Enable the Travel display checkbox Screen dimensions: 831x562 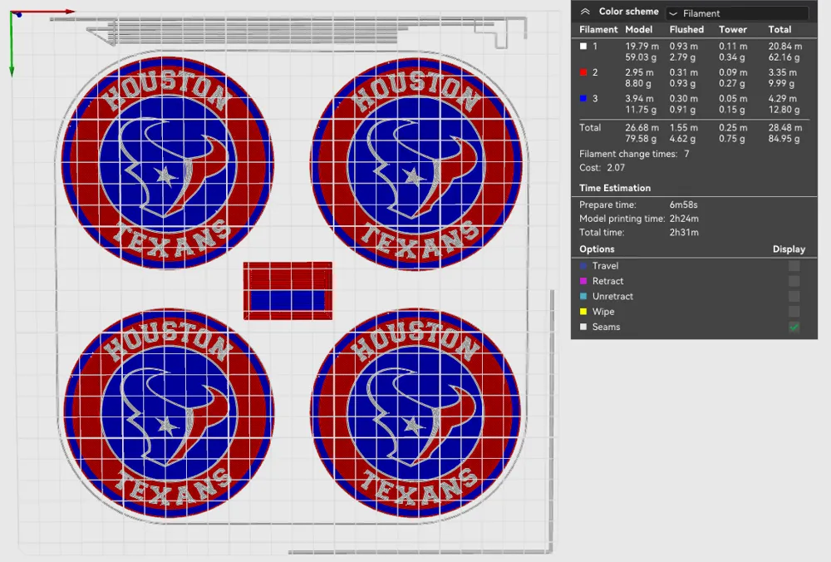[x=793, y=265]
